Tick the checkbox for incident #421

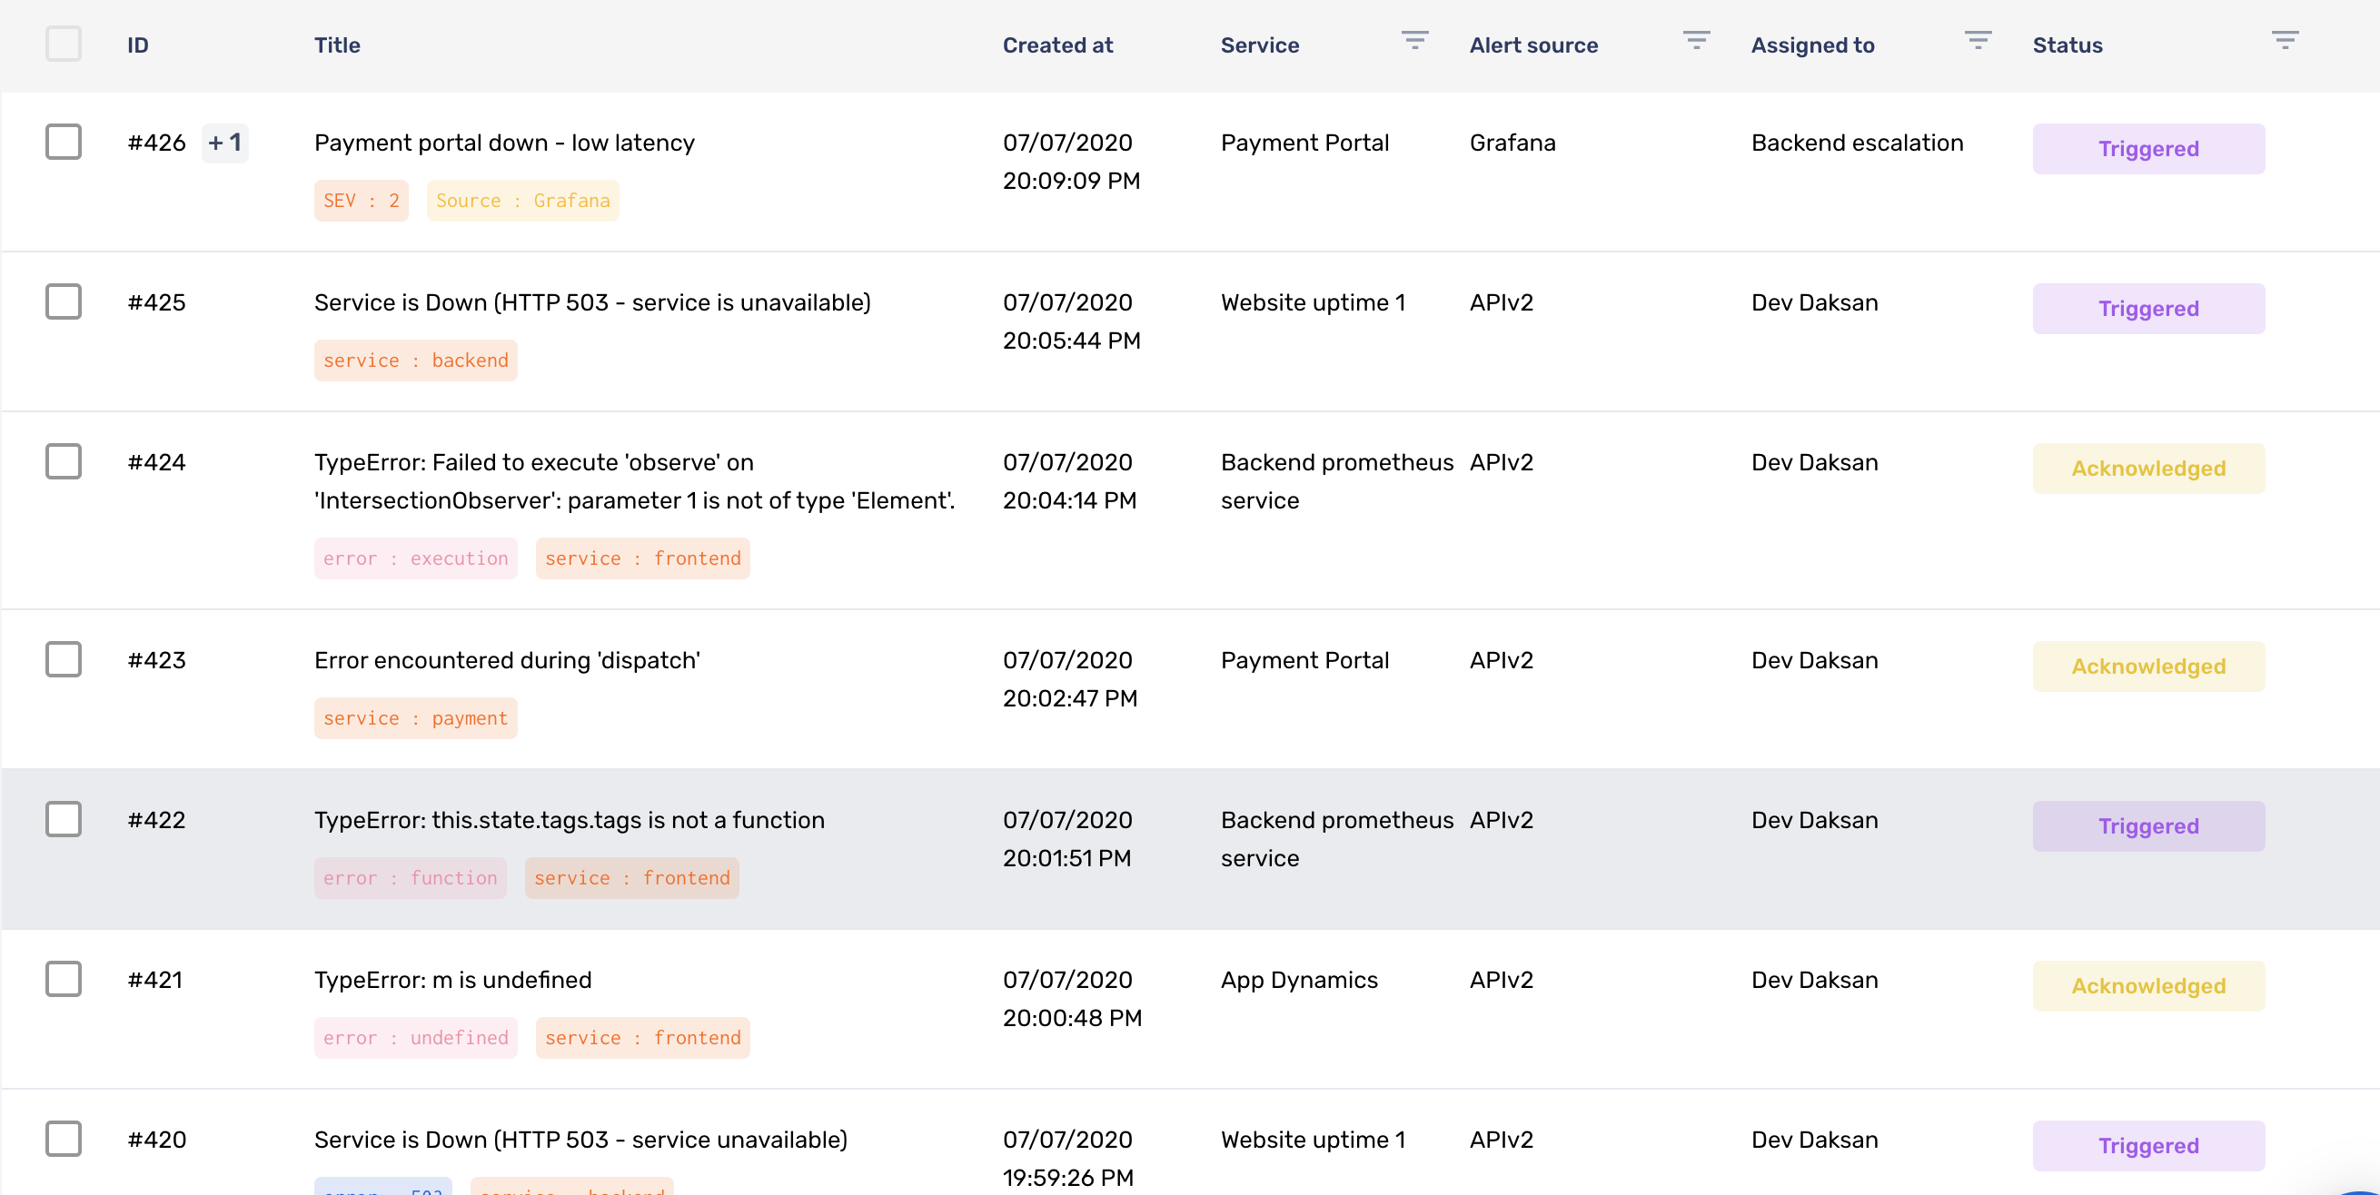coord(63,979)
